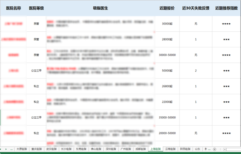Go to the 广州吸脂 sheet tab
The width and height of the screenshot is (241, 154).
[126, 149]
